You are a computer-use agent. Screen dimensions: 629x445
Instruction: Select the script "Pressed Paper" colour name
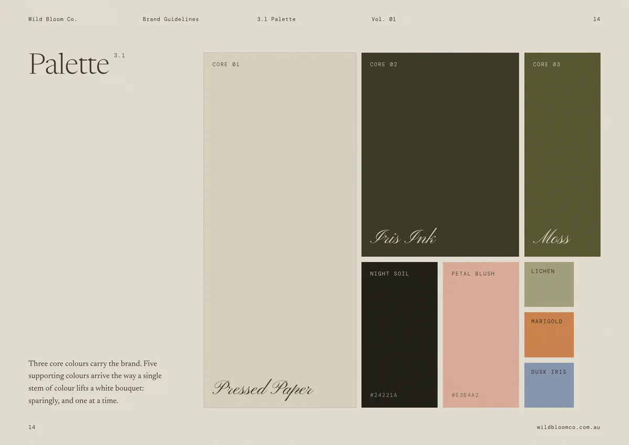coord(263,389)
